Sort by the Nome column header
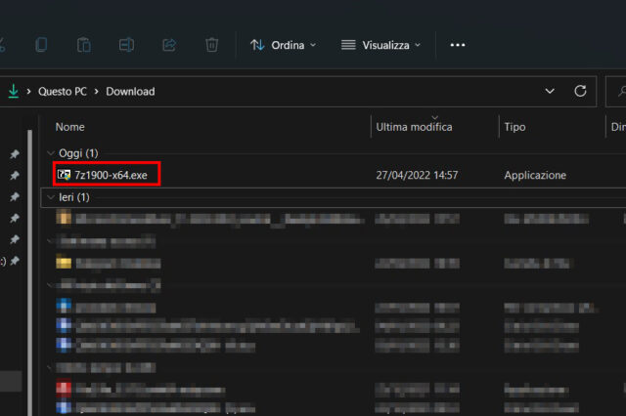Screen dimensions: 626x416 point(69,127)
